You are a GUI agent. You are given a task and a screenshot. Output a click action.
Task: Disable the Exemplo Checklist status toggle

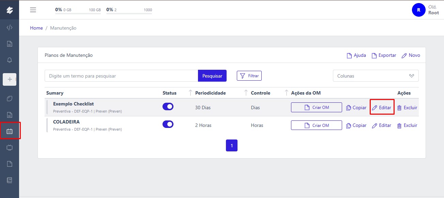[168, 106]
